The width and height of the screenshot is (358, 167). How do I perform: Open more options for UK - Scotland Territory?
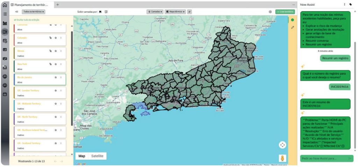(61, 143)
